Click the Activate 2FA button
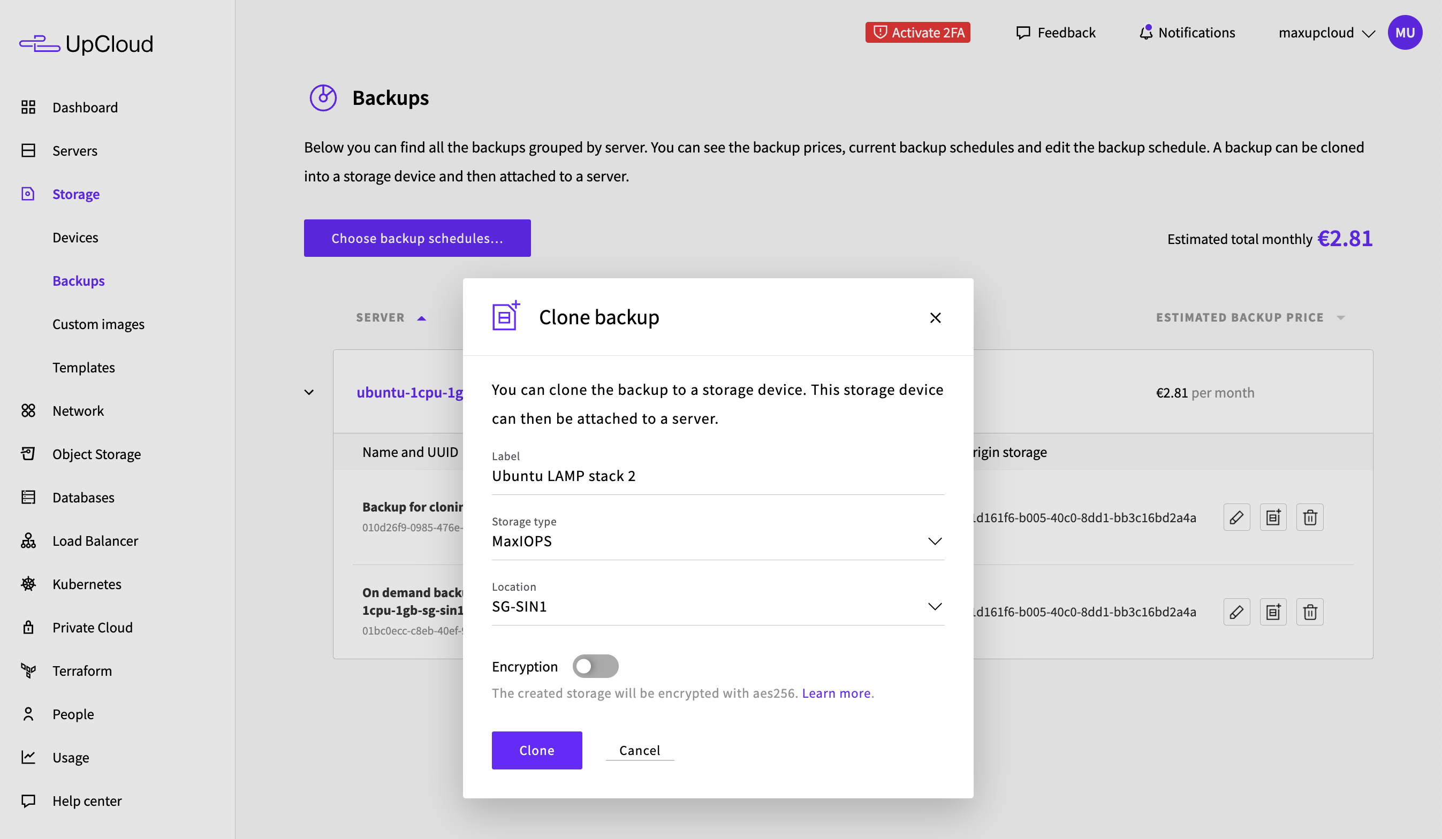The image size is (1442, 839). click(x=917, y=33)
